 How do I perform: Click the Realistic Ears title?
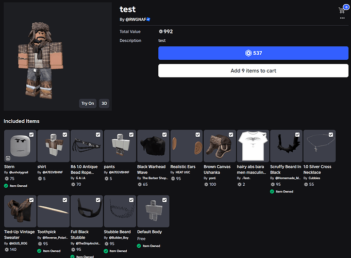[x=183, y=167]
